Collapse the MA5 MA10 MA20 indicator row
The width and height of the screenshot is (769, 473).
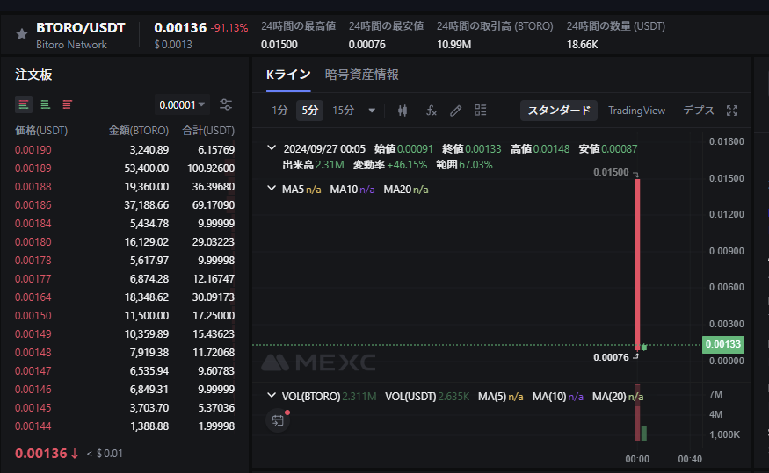272,188
